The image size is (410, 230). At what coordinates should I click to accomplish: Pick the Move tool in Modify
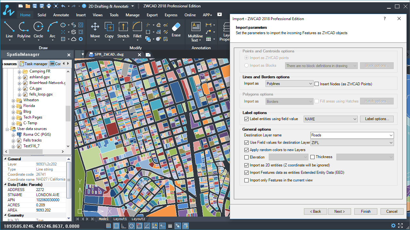[x=95, y=30]
